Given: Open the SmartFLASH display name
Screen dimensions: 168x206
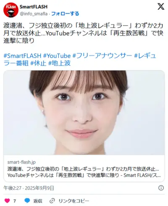Looking at the screenshot, I should coord(34,7).
